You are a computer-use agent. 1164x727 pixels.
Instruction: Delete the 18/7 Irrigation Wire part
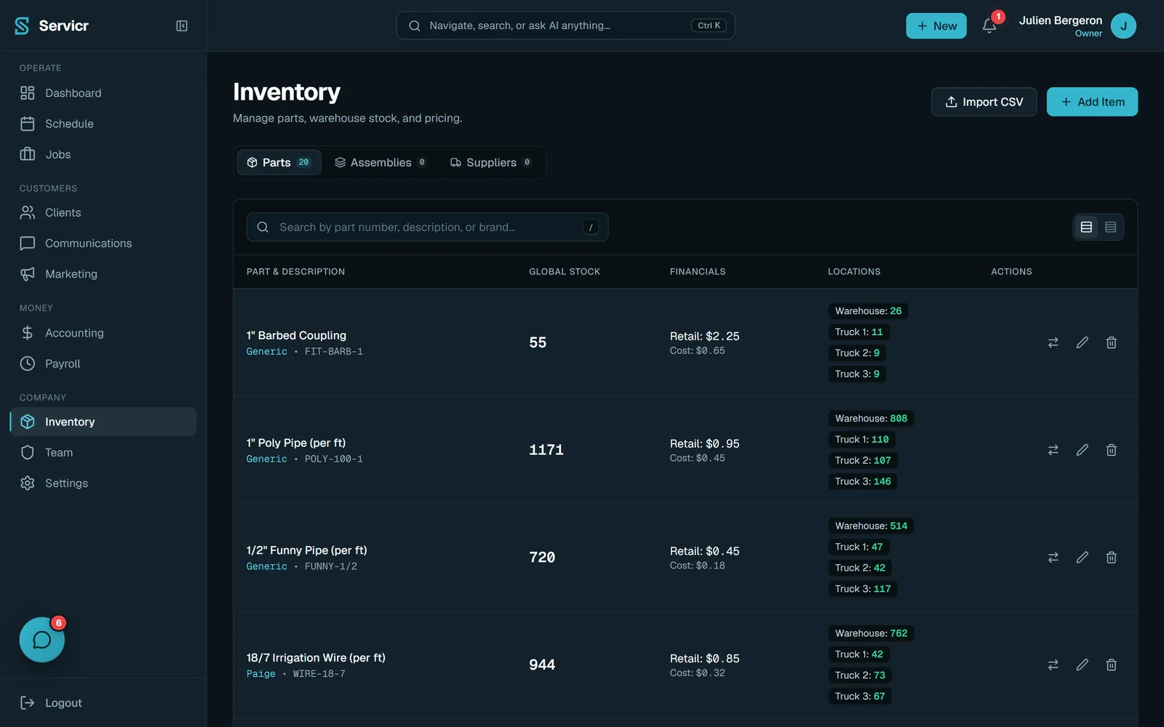(1111, 665)
